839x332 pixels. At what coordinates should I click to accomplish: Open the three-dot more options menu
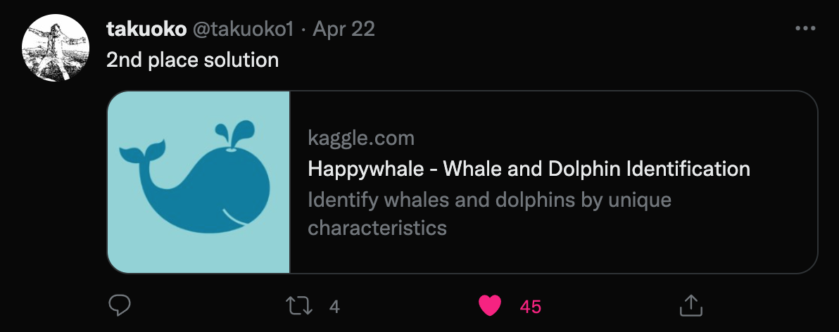click(x=805, y=28)
